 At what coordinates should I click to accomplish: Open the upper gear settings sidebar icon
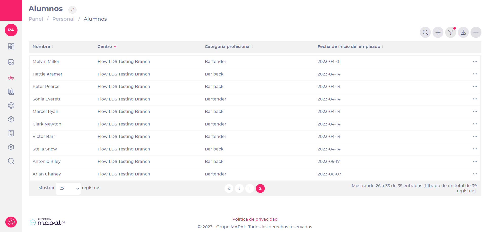(x=11, y=119)
